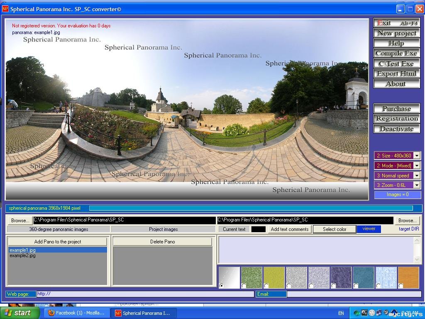Select example2.jpg in the panorama list
The height and width of the screenshot is (319, 425).
57,255
